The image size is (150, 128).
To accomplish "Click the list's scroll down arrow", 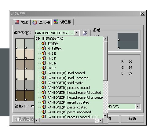I will [105, 116].
